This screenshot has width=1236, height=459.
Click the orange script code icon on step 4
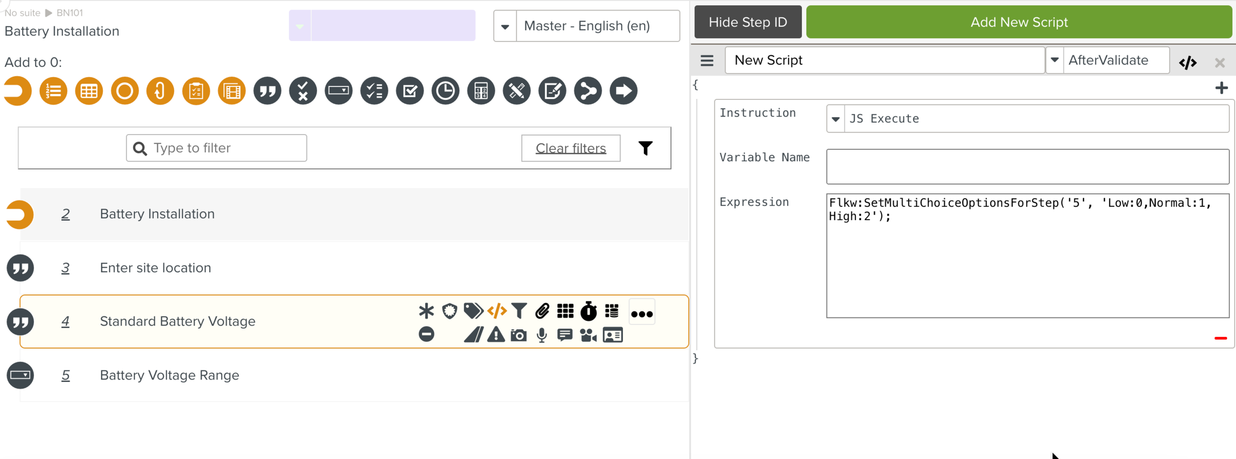click(x=497, y=311)
